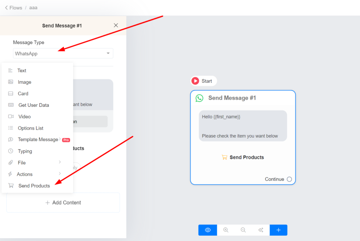Expand the File submenu chevron

pos(60,162)
